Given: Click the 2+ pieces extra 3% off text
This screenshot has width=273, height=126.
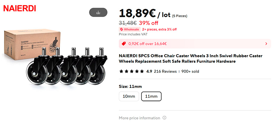Looking at the screenshot, I should pyautogui.click(x=159, y=29).
